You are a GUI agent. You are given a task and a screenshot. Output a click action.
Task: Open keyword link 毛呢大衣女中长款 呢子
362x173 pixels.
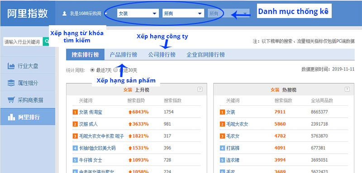point(101,136)
